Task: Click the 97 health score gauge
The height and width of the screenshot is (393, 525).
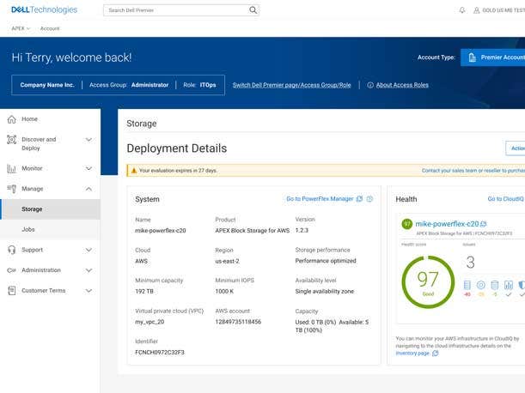Action: click(427, 281)
